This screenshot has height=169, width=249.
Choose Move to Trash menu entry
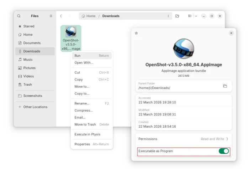point(85,124)
